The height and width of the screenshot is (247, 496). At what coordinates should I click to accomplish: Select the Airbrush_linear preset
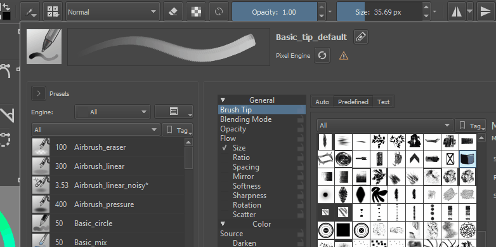click(x=108, y=166)
